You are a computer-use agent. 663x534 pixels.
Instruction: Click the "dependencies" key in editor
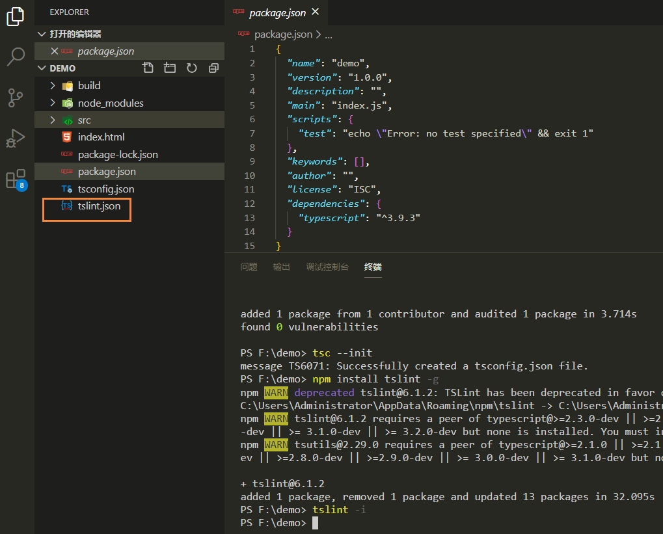[x=325, y=204]
